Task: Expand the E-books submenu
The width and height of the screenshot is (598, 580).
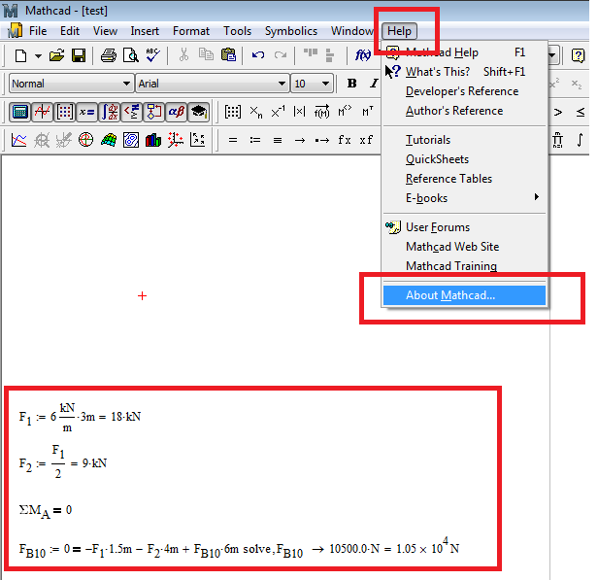Action: [x=464, y=198]
